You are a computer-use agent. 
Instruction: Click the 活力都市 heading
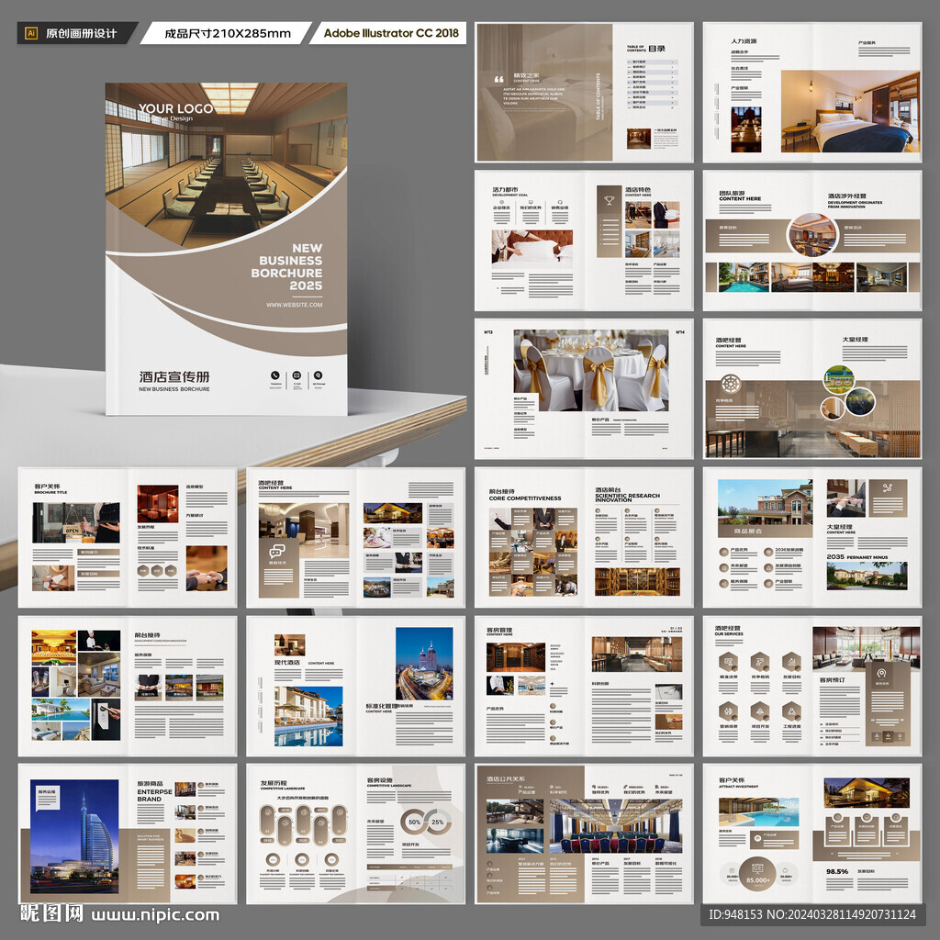[x=505, y=189]
